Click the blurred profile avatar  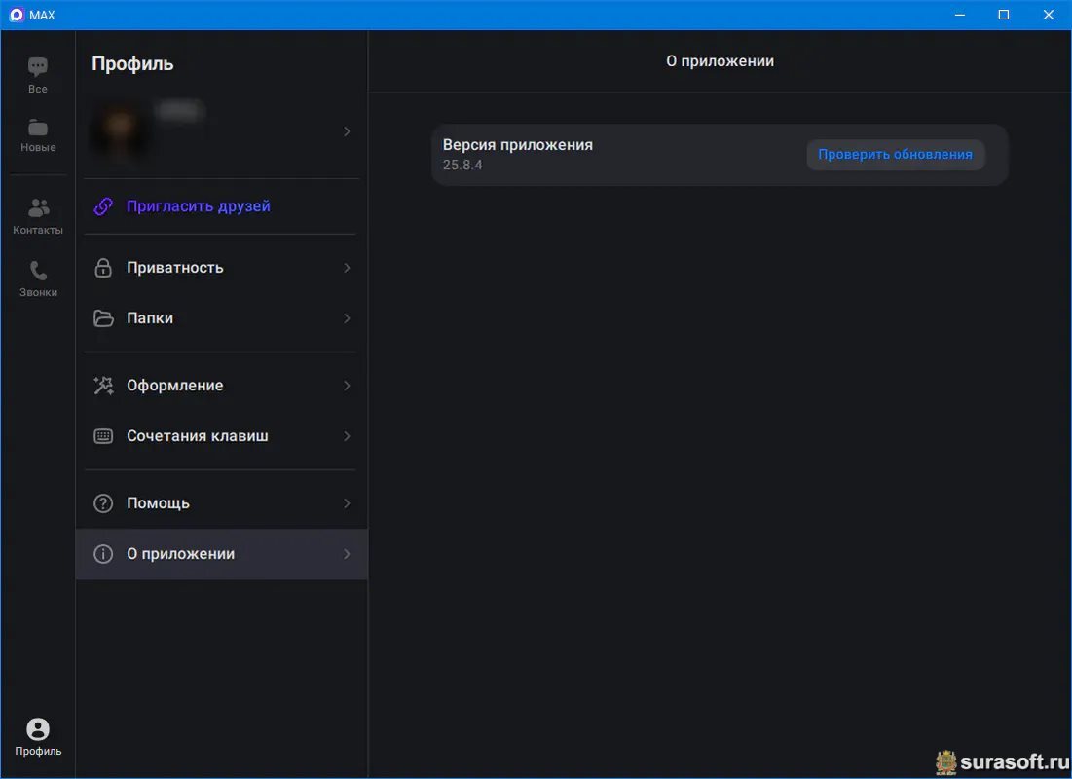click(120, 130)
